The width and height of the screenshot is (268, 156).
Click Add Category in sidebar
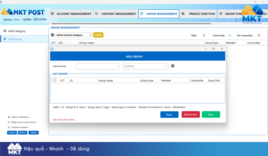click(17, 31)
